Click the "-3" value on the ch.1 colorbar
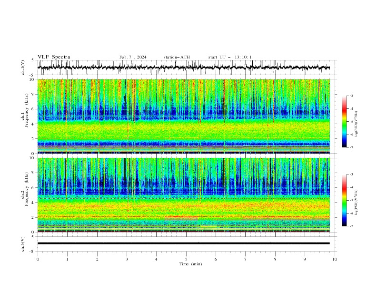The image size is (377, 291). pyautogui.click(x=351, y=96)
